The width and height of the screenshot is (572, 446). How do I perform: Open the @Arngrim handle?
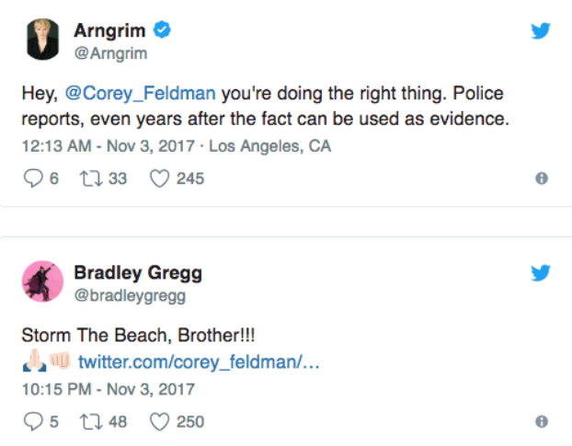coord(105,51)
